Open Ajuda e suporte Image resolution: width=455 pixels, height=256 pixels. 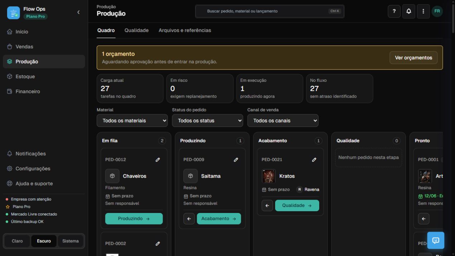44,184
